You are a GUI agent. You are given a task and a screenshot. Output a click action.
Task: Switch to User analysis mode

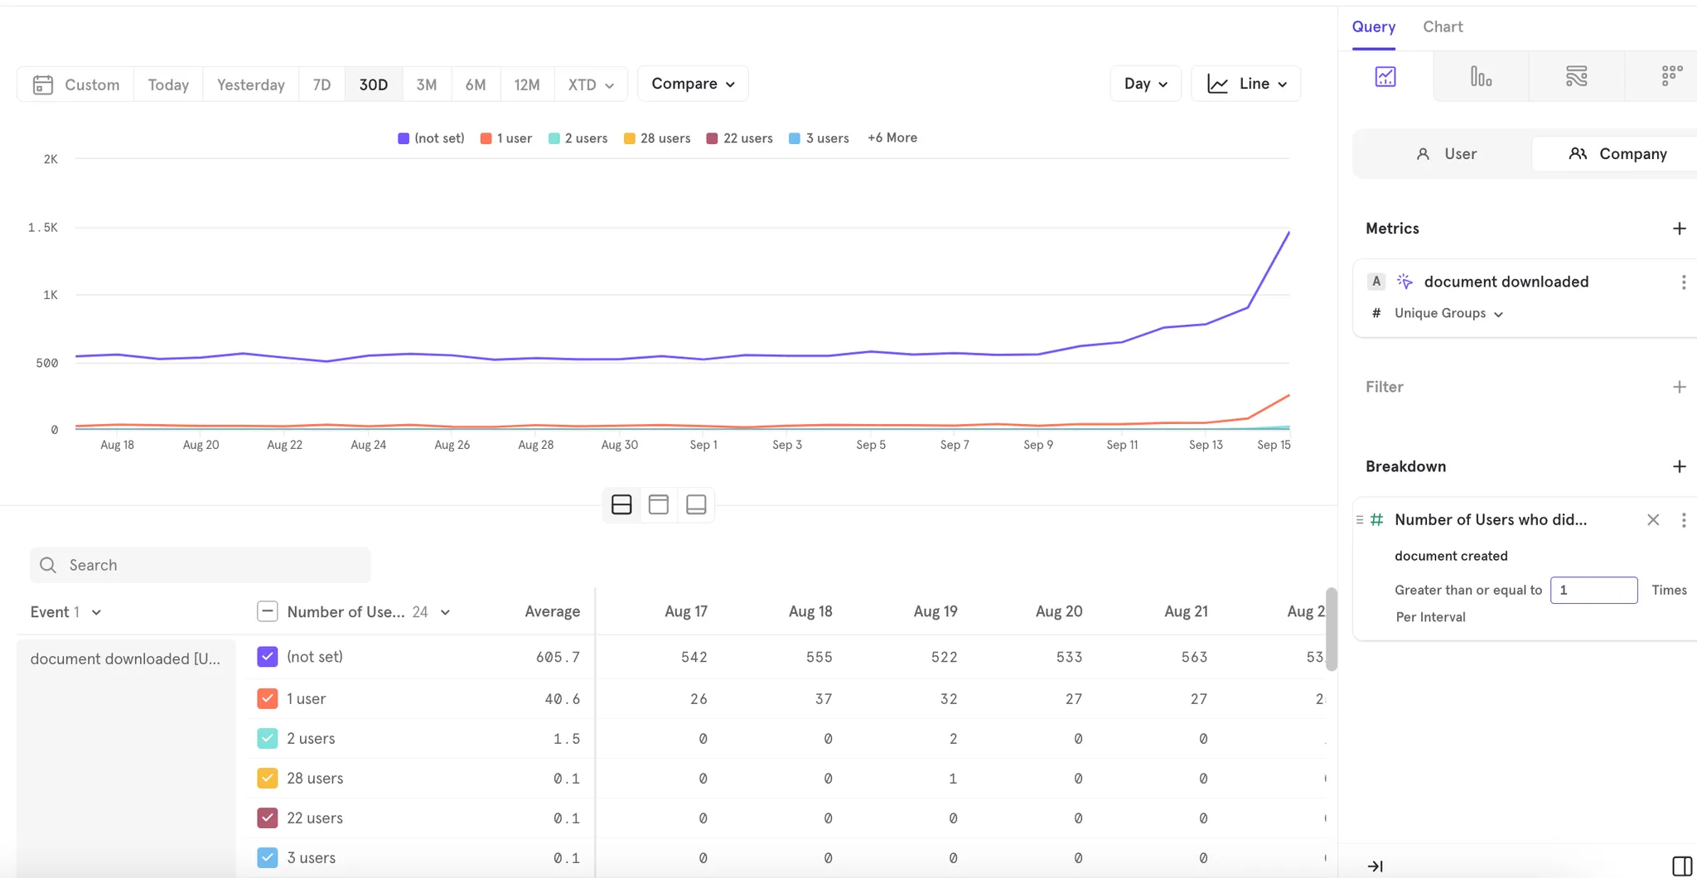point(1446,154)
